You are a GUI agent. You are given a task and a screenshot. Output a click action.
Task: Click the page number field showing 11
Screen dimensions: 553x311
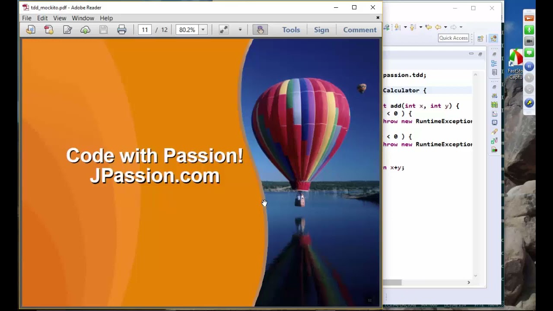(x=145, y=29)
